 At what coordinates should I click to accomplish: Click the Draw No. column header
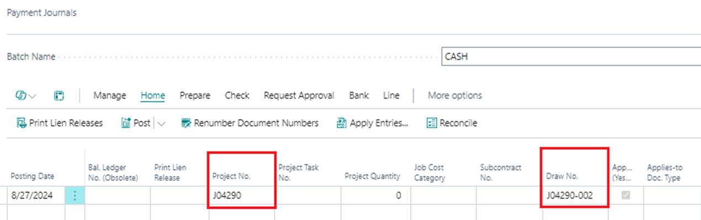[x=562, y=176]
